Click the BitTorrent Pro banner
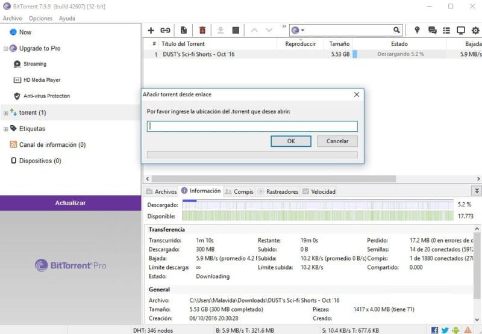The width and height of the screenshot is (482, 334). click(70, 266)
